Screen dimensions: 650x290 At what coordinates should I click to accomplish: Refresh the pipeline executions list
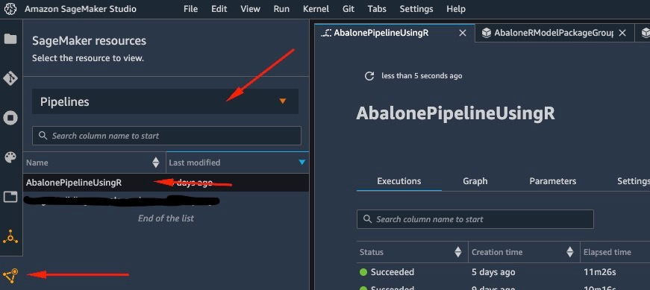tap(369, 76)
